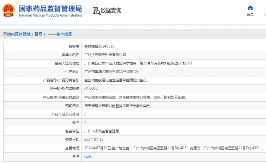
Task: Click the 首页 label under home icon
Action: coord(250,14)
